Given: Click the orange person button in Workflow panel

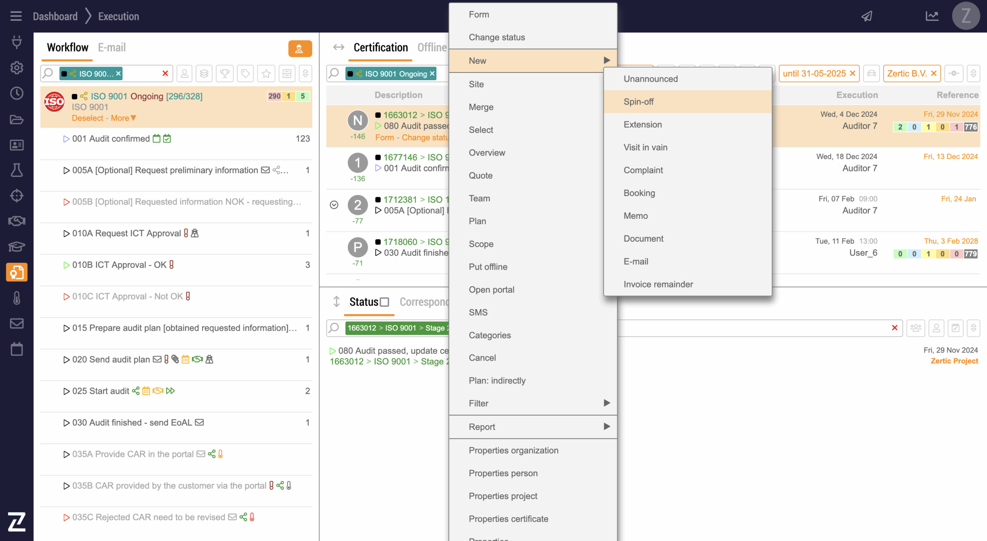Looking at the screenshot, I should (300, 49).
